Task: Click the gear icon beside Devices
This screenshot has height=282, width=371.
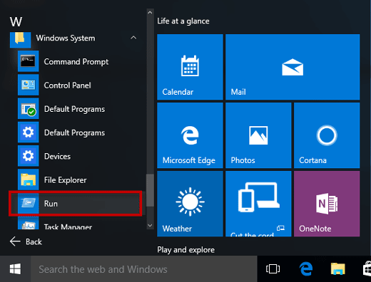Action: 28,156
